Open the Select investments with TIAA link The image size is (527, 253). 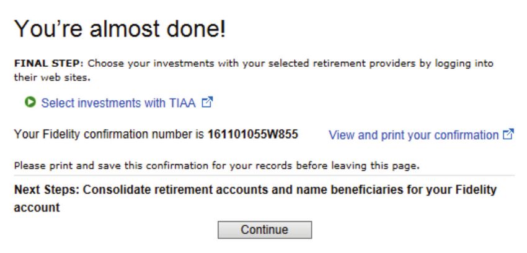(x=118, y=103)
